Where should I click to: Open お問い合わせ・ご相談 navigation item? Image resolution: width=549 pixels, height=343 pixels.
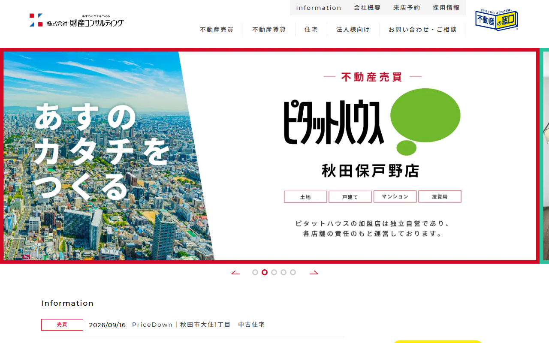[422, 30]
